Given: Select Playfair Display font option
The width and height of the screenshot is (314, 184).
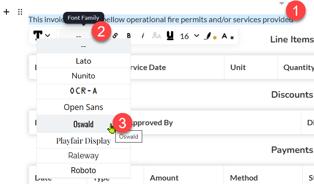Looking at the screenshot, I should tap(84, 141).
